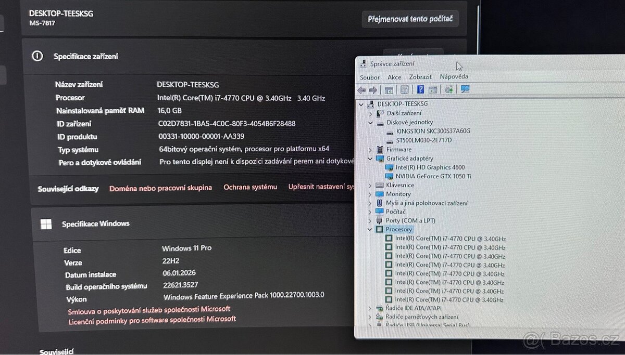This screenshot has width=625, height=355.
Task: Click the Back navigation arrow in Device Manager
Action: (361, 89)
